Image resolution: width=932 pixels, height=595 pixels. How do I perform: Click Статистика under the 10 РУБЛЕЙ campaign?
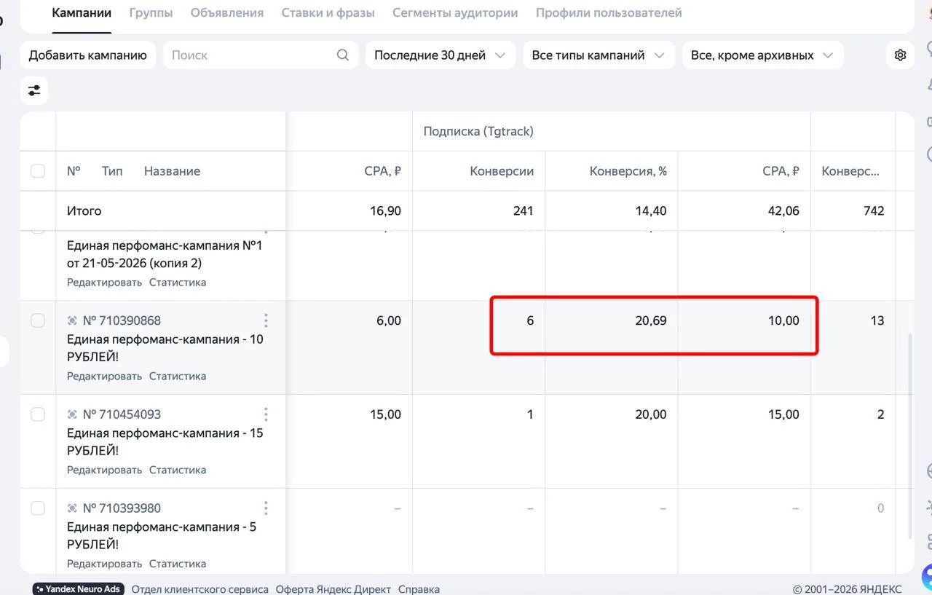[178, 377]
